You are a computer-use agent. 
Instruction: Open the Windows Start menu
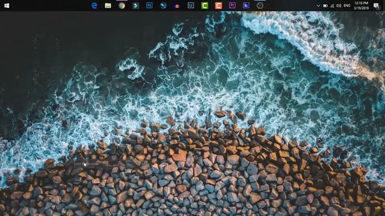[7, 5]
